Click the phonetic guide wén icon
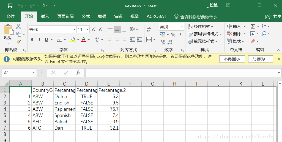Viewport: 282px width, 142px height. 97,39
